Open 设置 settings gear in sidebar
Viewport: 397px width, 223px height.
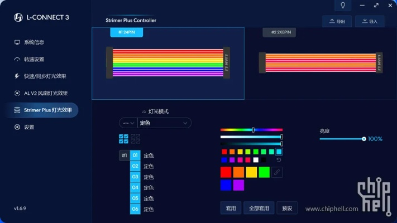point(28,127)
